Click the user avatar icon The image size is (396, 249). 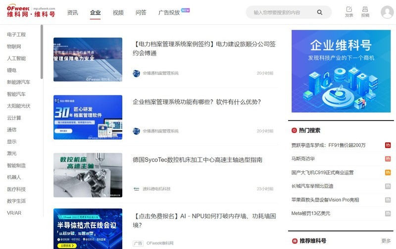click(387, 12)
